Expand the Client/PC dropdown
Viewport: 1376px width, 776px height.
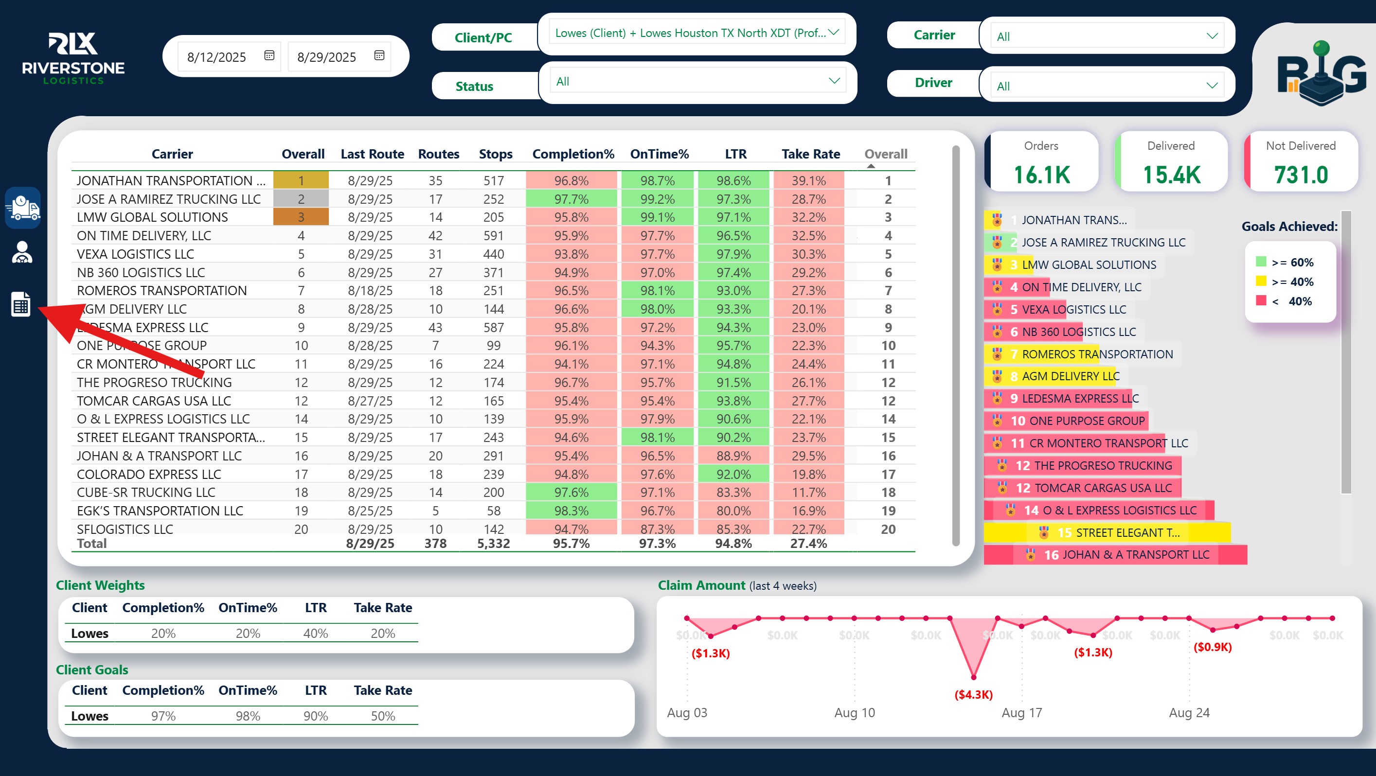point(833,33)
